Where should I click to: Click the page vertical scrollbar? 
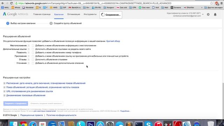223,101
